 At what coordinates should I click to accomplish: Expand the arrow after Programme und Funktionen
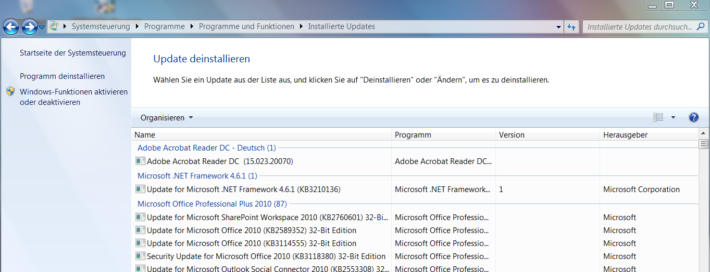(301, 26)
